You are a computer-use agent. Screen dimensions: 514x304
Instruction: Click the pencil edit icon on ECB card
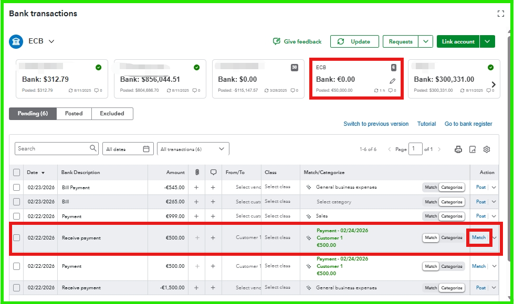(392, 81)
